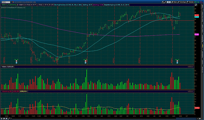Click the fastAvg value label

click(87, 5)
